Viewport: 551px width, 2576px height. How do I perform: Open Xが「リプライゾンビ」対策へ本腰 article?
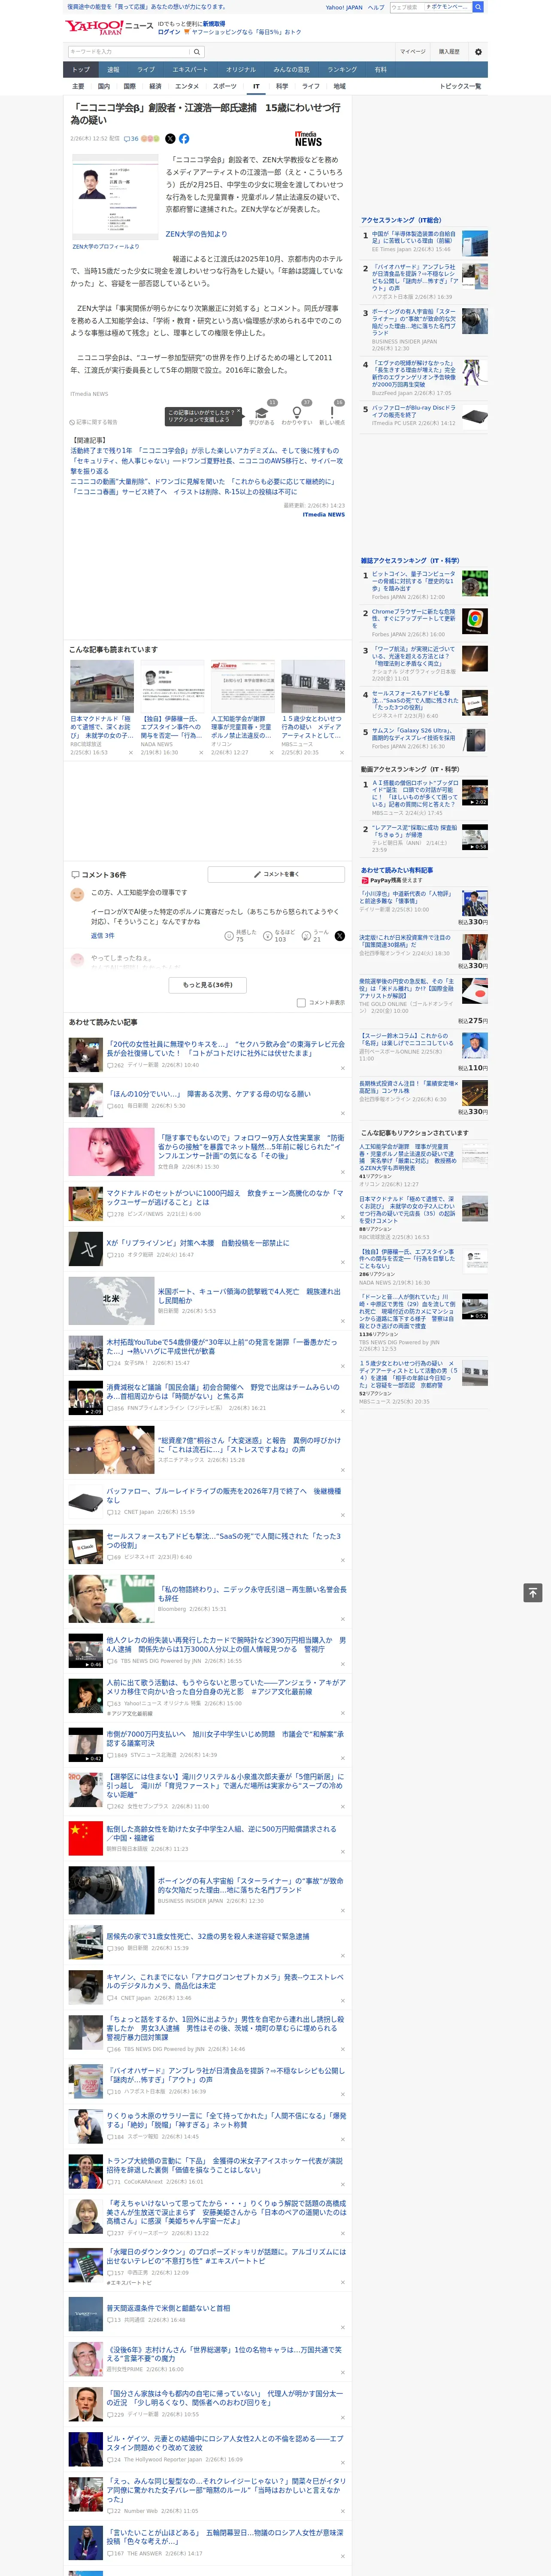tap(197, 1243)
